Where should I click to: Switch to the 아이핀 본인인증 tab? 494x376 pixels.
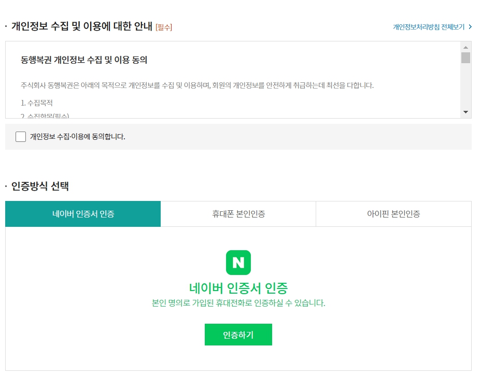coord(393,214)
